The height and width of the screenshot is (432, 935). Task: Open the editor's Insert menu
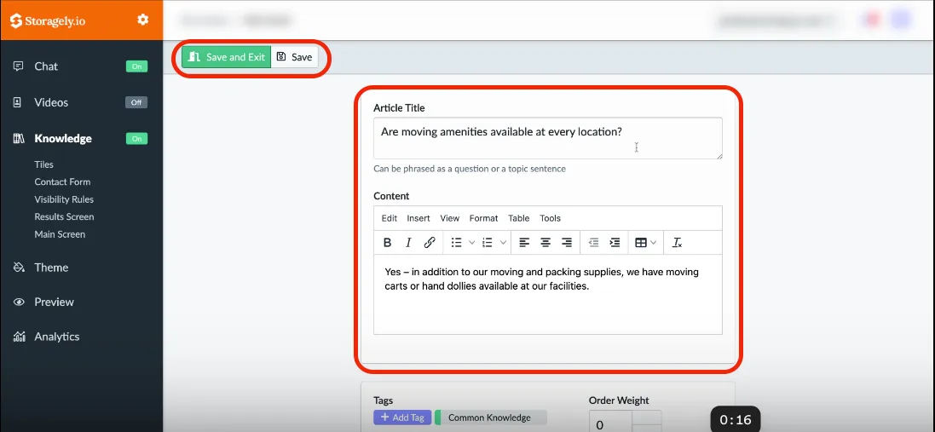[x=418, y=218]
